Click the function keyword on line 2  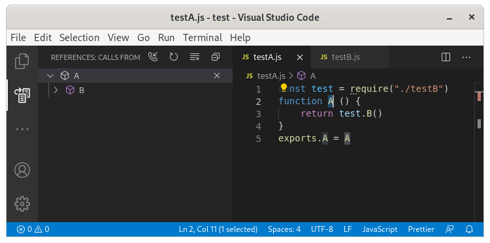tap(300, 101)
